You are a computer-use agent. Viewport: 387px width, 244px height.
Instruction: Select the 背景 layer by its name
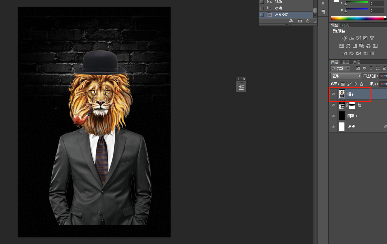click(351, 127)
